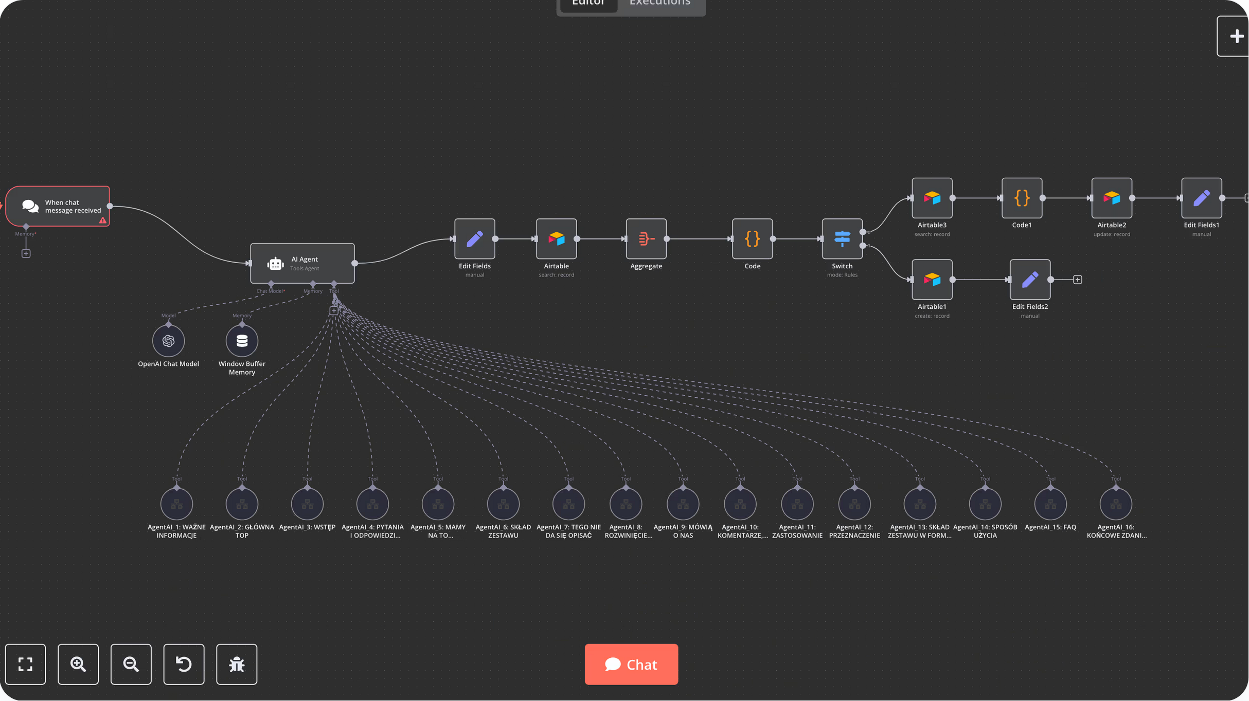Image resolution: width=1249 pixels, height=701 pixels.
Task: Open tool AgentAI_13: SKŁAD ZESTAWU W FORM
Action: coord(920,504)
